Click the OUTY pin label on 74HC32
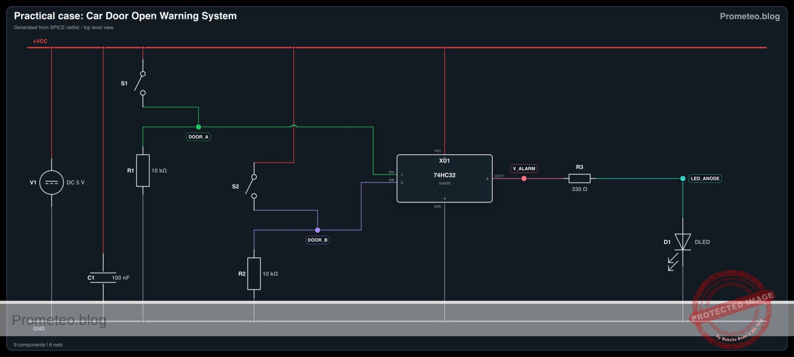 (499, 176)
